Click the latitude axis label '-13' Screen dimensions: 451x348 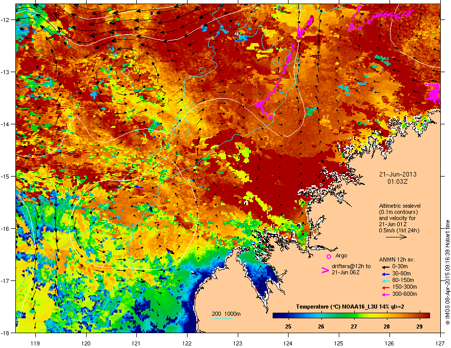click(x=5, y=72)
